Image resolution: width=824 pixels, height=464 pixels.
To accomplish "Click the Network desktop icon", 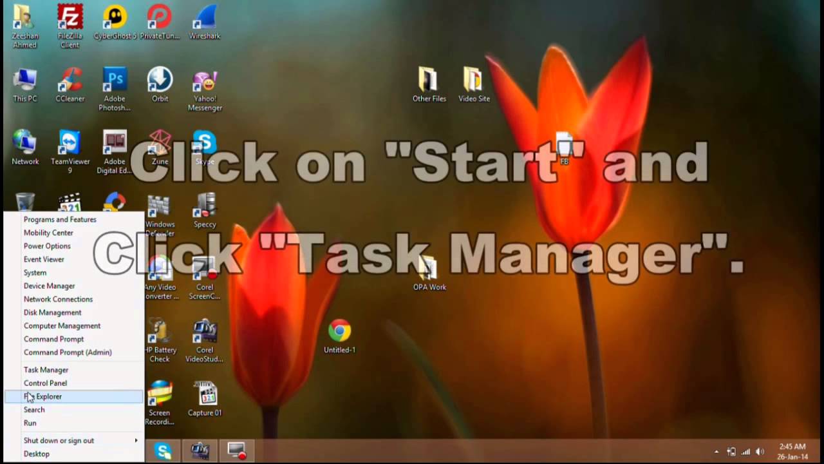I will (x=25, y=148).
